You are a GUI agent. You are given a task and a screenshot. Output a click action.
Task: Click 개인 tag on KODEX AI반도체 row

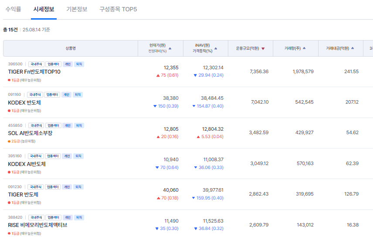67,156
